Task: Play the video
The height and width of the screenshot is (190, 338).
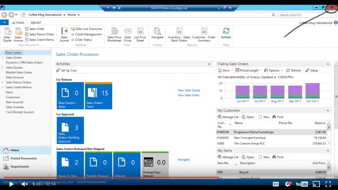Action: coord(11,184)
